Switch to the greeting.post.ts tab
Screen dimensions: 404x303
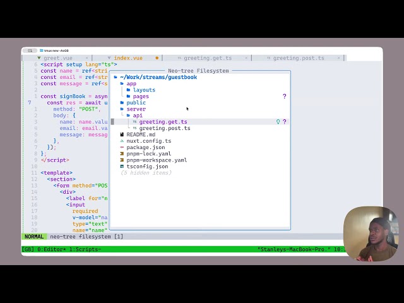tap(299, 58)
